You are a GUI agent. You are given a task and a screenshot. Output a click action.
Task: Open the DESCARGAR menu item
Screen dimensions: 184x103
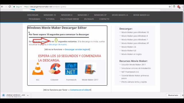33,15
